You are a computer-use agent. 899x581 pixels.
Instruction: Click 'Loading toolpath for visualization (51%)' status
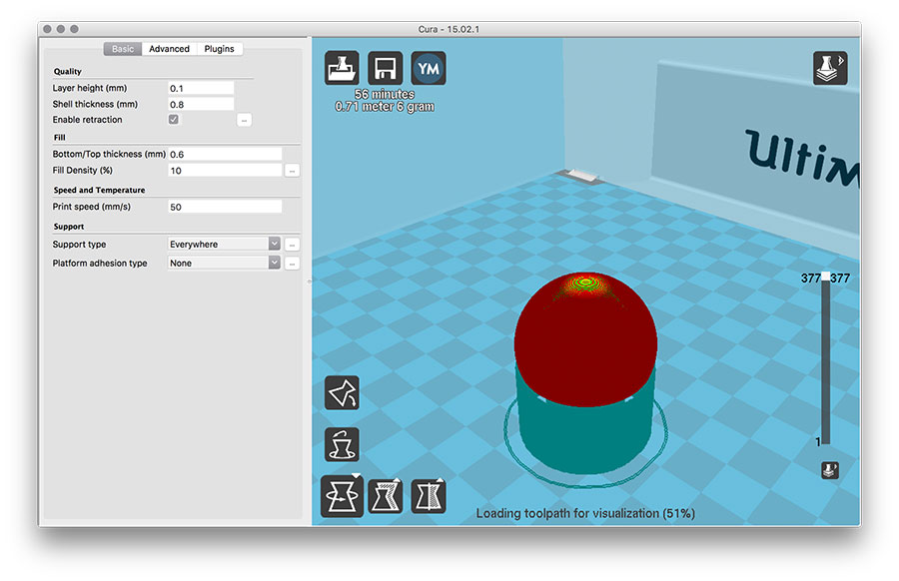585,513
